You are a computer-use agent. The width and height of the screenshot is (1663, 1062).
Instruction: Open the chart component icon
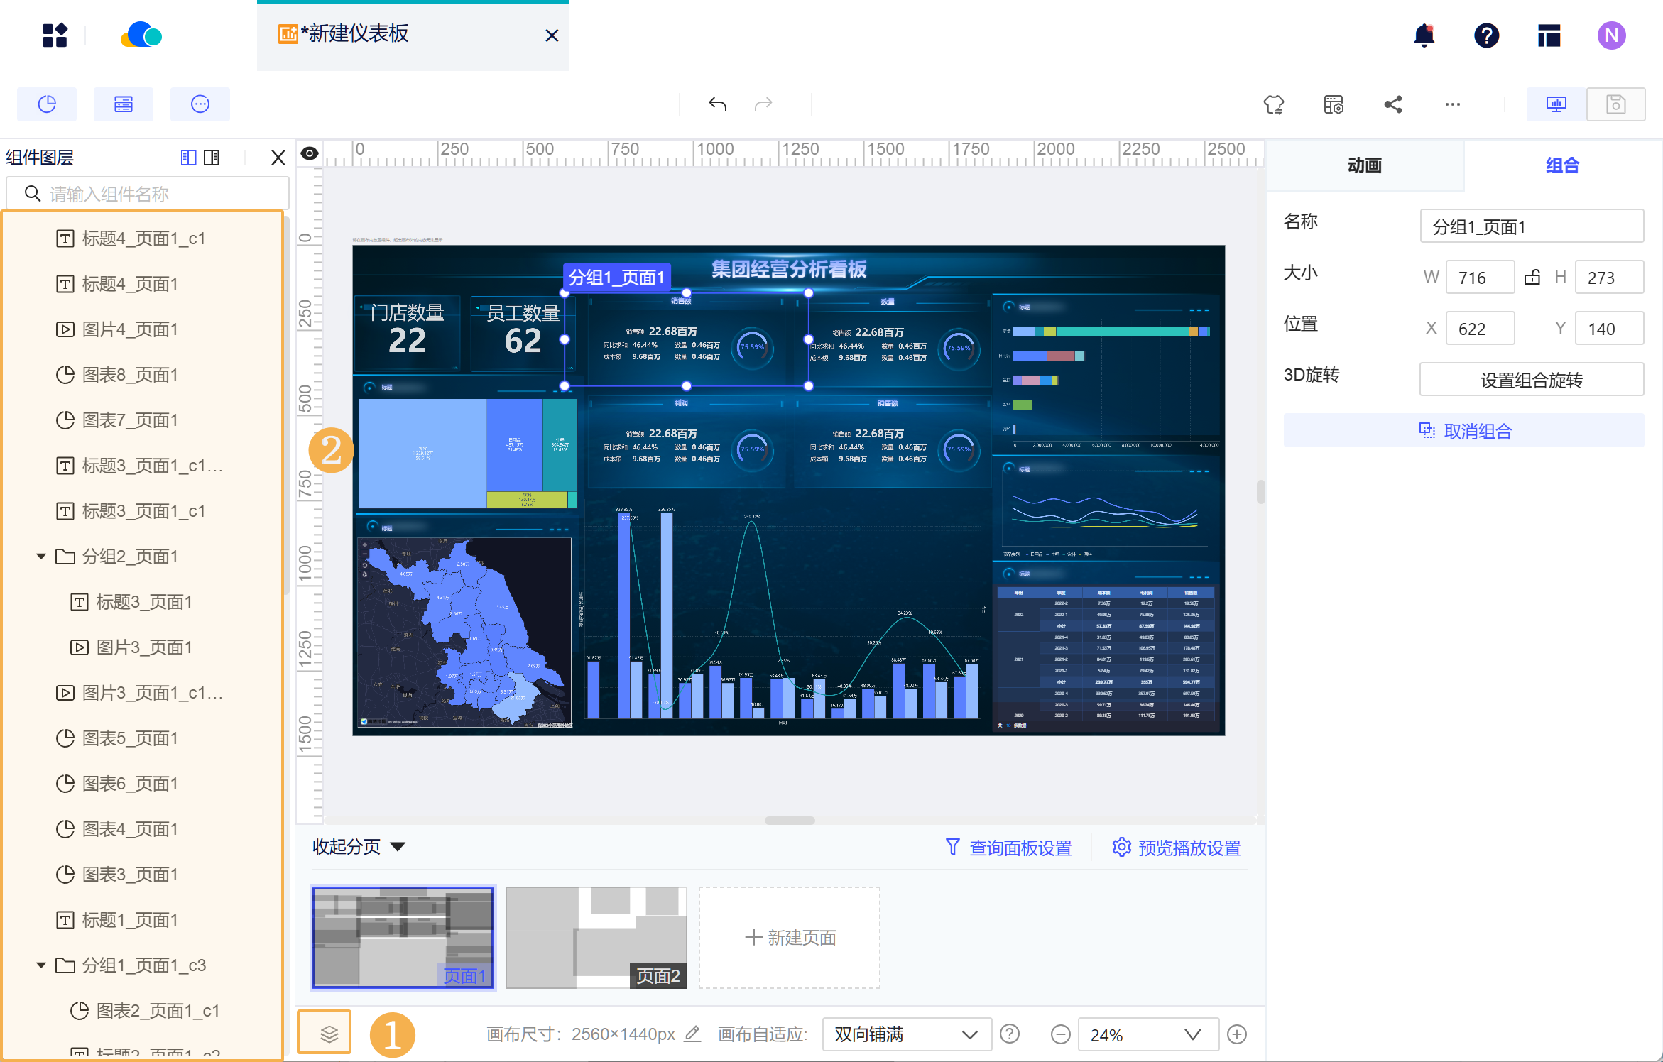(x=47, y=104)
